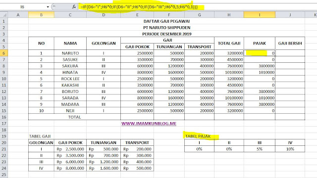Click the BORUTO name cell
The image size is (317, 178).
click(70, 91)
